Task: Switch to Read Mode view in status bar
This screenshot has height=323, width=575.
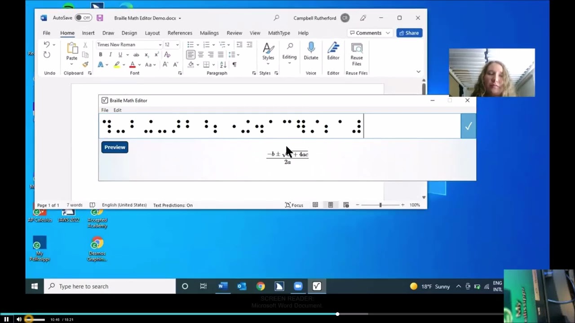Action: coord(315,205)
